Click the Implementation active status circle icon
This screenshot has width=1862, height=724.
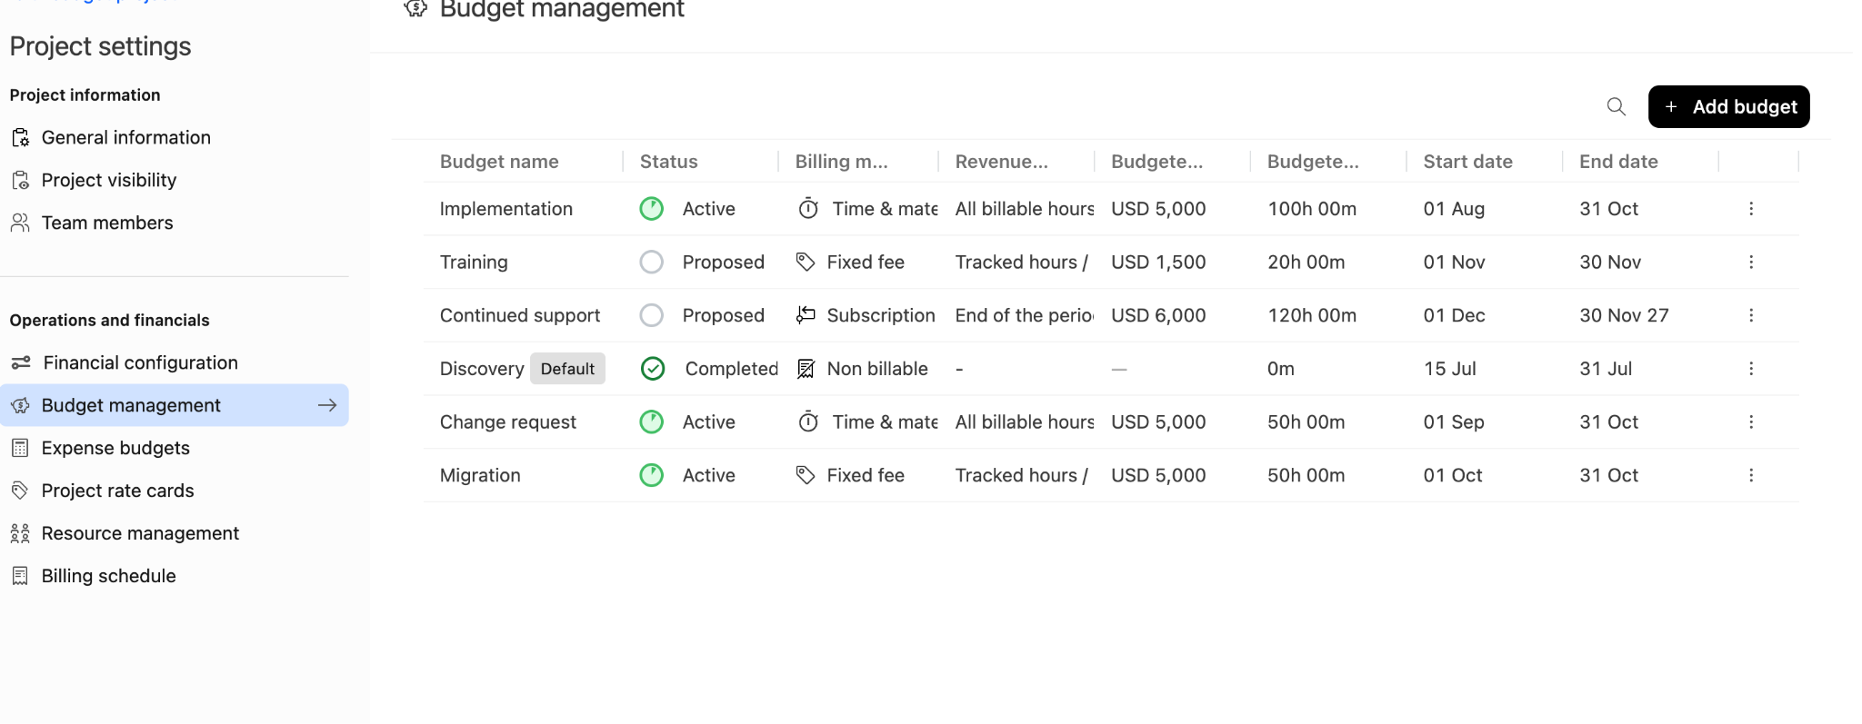coord(652,209)
